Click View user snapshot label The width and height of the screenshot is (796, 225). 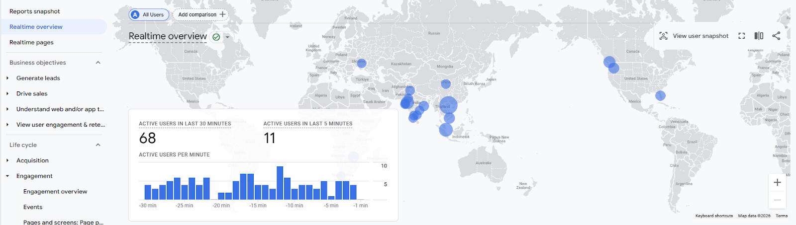coord(700,36)
